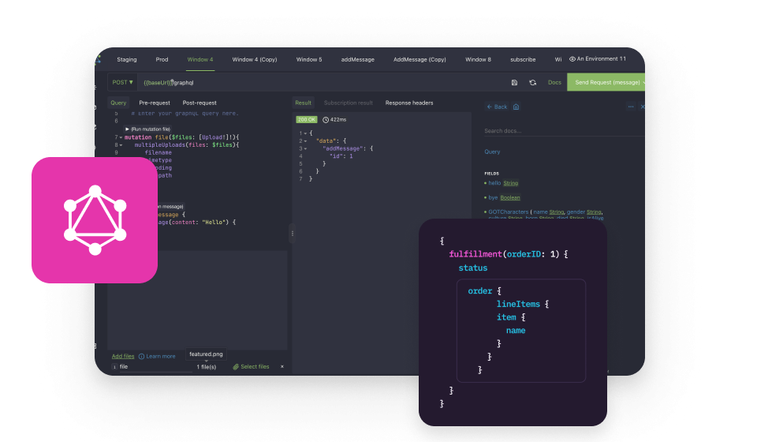Open the POST method dropdown

(x=122, y=82)
